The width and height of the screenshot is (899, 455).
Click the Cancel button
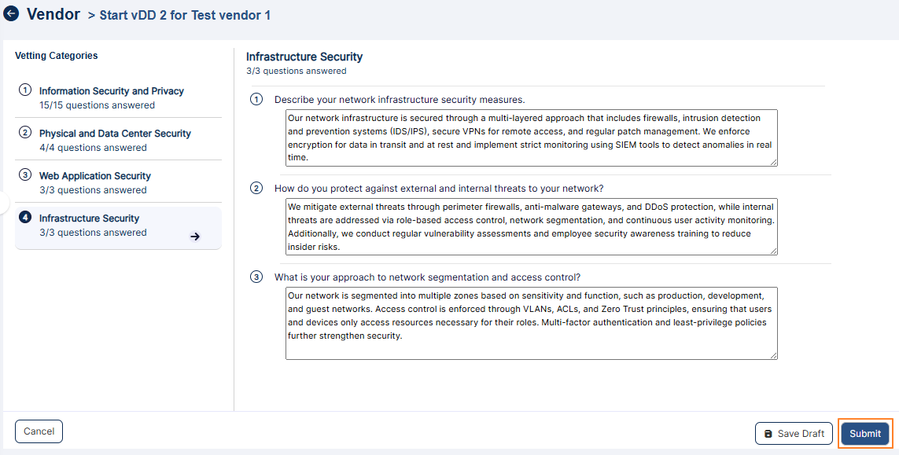(39, 431)
